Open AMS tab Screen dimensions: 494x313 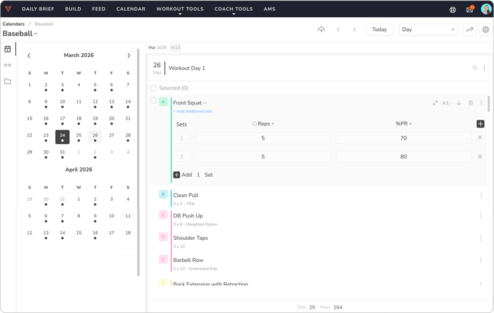tap(269, 9)
